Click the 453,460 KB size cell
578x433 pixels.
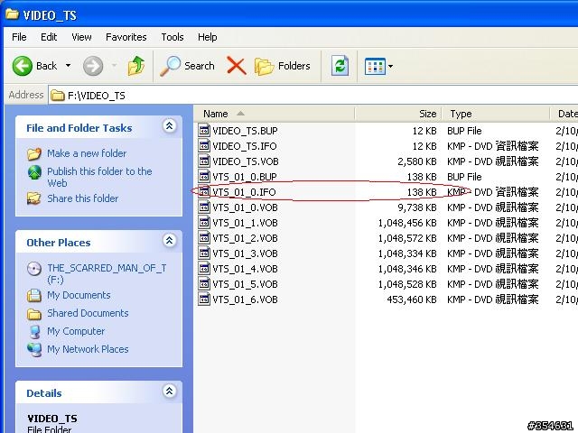pos(412,300)
